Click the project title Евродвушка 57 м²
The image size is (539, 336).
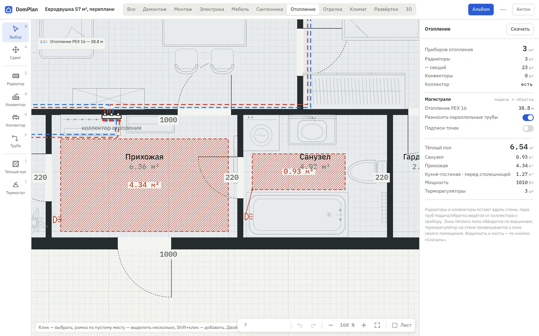pos(80,9)
